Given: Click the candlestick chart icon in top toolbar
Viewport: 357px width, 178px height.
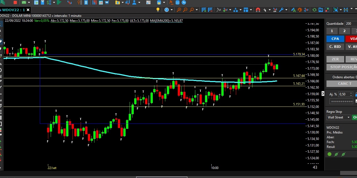Looking at the screenshot, I should click(x=69, y=2).
